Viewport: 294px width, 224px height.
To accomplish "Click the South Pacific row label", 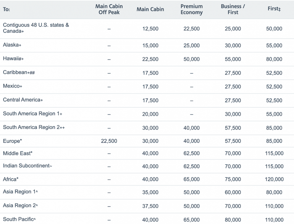I will coord(18,219).
